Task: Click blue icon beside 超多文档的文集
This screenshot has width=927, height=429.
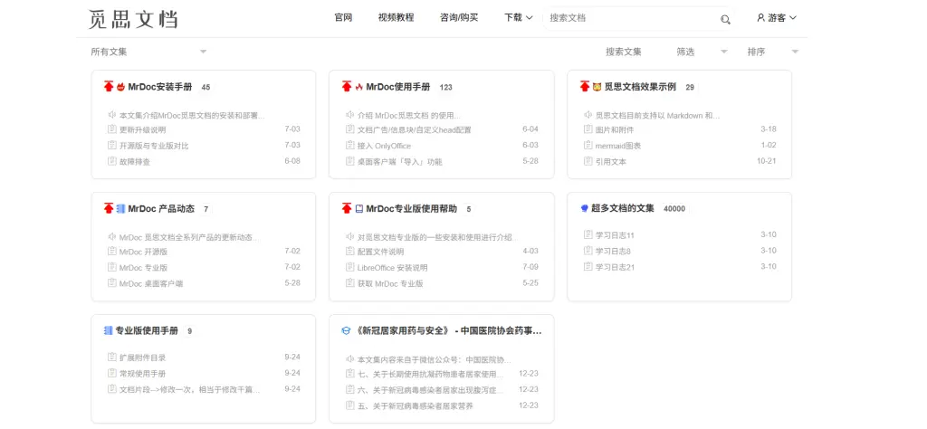Action: pos(585,208)
